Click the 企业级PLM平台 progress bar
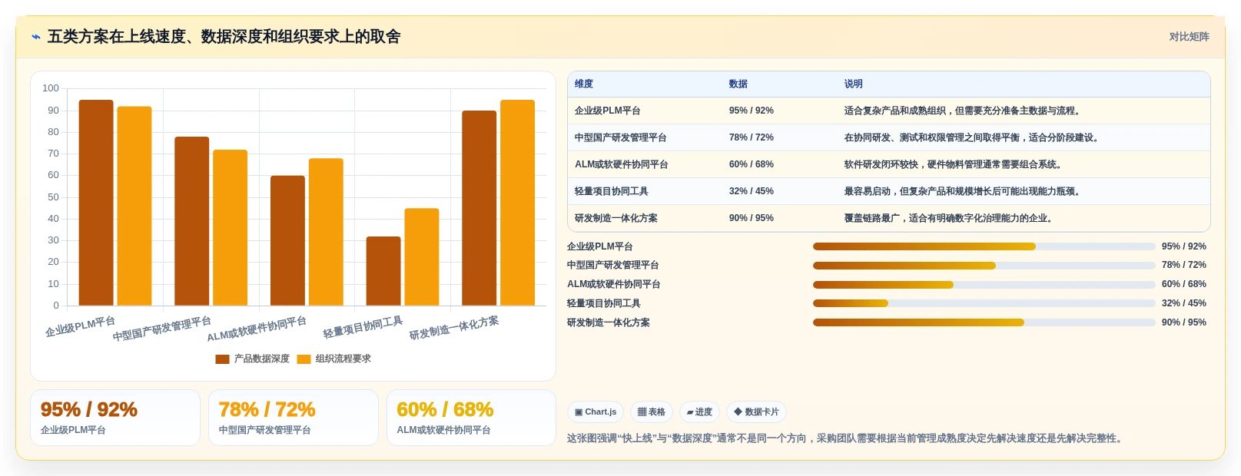This screenshot has width=1241, height=476. (x=984, y=246)
